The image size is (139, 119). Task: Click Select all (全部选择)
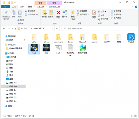pyautogui.click(x=116, y=11)
